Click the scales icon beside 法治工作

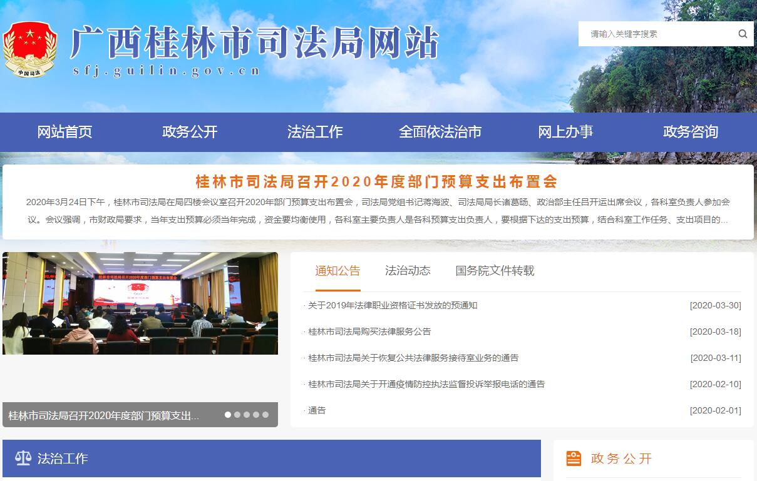coord(23,458)
